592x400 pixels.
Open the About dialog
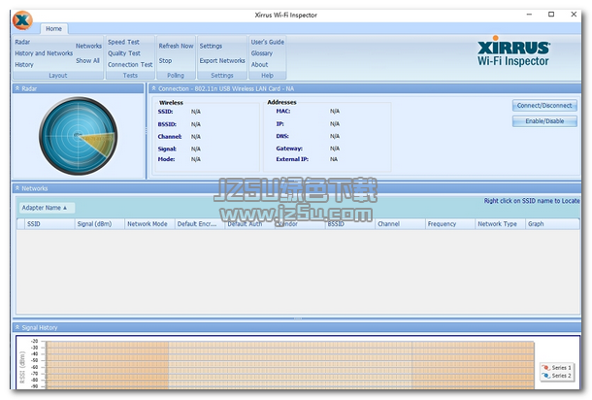[260, 65]
